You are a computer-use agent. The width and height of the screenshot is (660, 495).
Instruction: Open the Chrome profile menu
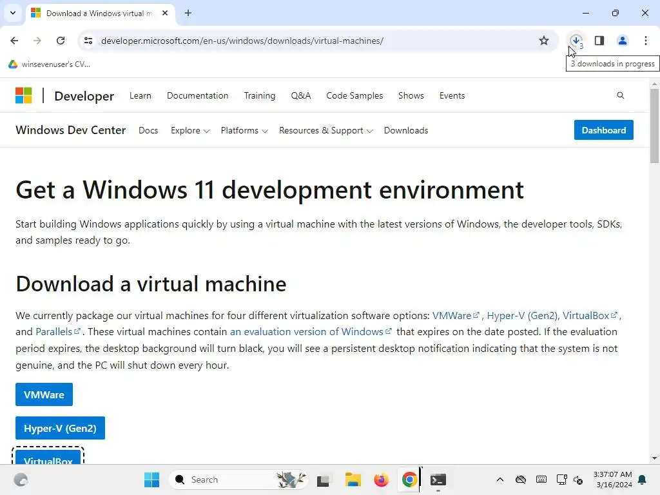pos(623,41)
